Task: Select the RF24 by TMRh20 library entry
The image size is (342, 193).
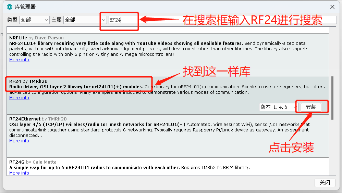Action: (x=168, y=95)
